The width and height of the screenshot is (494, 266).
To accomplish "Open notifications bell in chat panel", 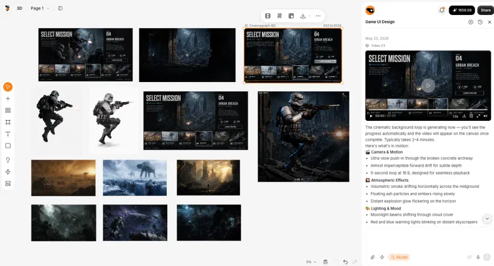I will (x=442, y=10).
